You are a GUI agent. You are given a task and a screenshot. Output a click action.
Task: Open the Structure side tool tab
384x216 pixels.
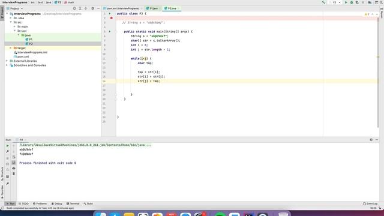[x=2, y=173]
